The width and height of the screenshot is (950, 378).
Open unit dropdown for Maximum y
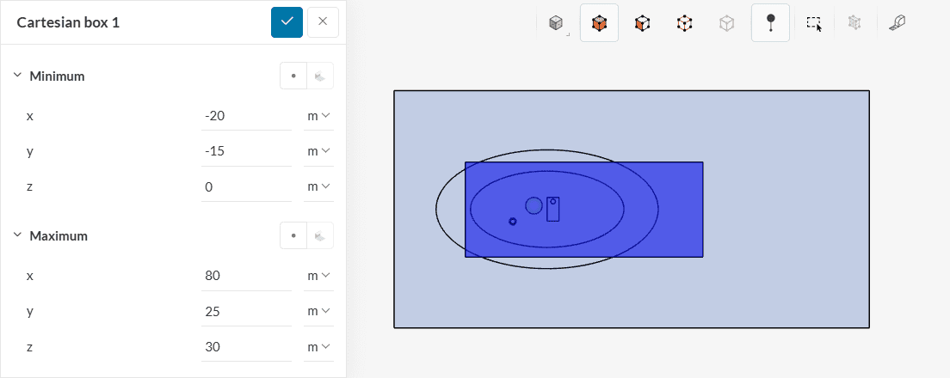318,311
